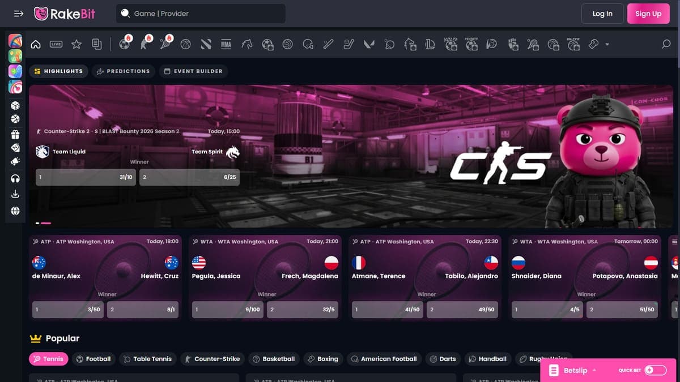Select the Valorant icon
The height and width of the screenshot is (382, 680).
(x=369, y=44)
